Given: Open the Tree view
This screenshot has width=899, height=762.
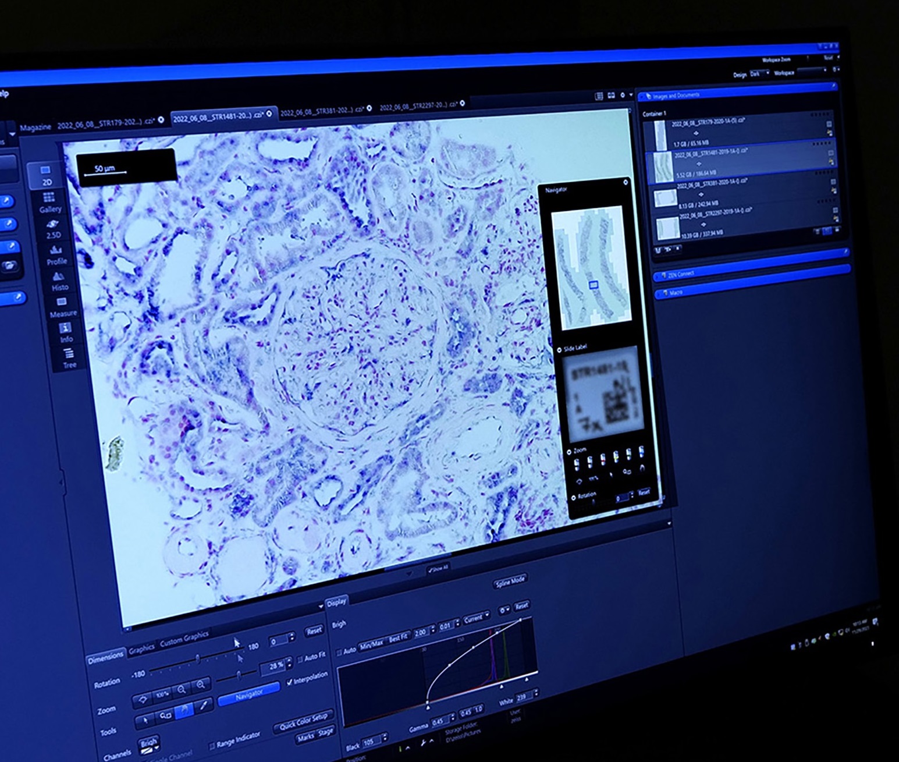Looking at the screenshot, I should [69, 358].
